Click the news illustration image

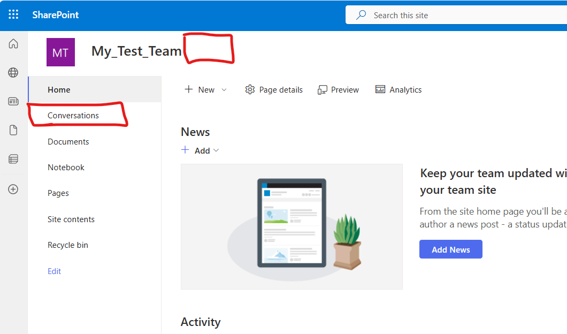pyautogui.click(x=292, y=226)
